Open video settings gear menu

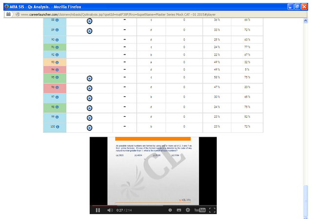click(x=187, y=210)
